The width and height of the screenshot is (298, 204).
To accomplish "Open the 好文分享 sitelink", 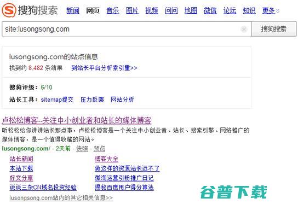I will (21, 178).
